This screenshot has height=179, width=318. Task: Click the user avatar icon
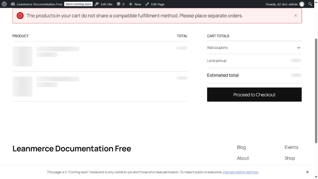pyautogui.click(x=302, y=4)
